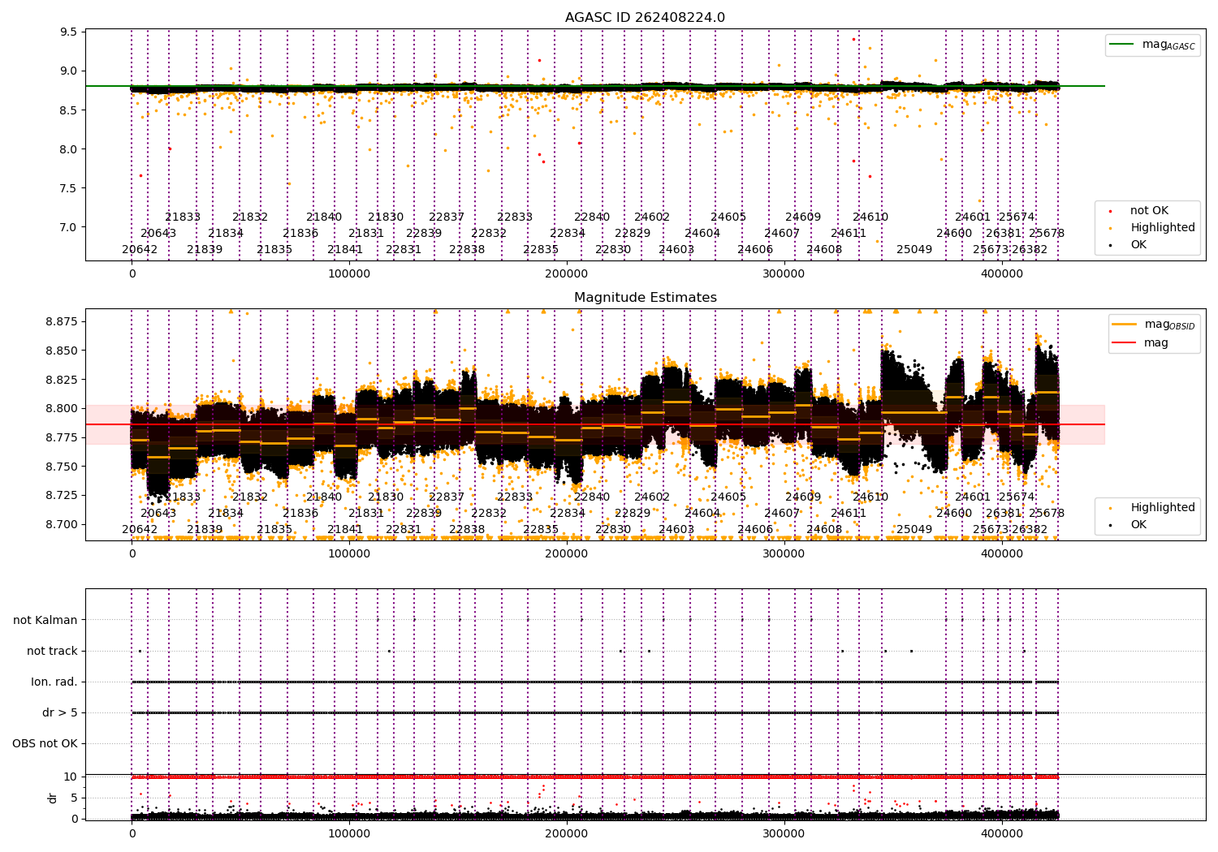Click obsid label 21835 in Magnitude Estimates plot
Image resolution: width=1218 pixels, height=852 pixels.
(274, 530)
